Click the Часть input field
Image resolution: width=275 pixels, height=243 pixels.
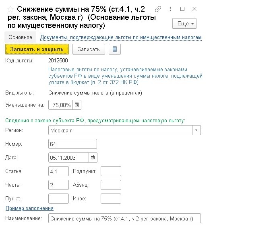(x=58, y=185)
